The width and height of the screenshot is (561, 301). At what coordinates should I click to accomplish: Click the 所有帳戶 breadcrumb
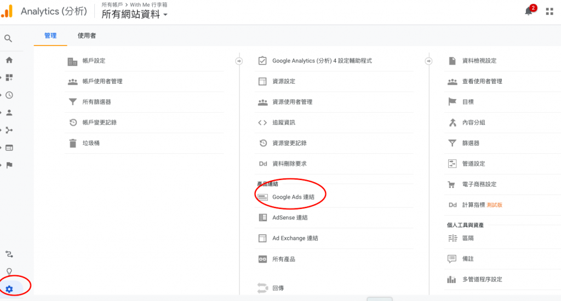(112, 4)
